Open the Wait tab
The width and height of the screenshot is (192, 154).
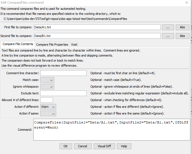coord(74,45)
